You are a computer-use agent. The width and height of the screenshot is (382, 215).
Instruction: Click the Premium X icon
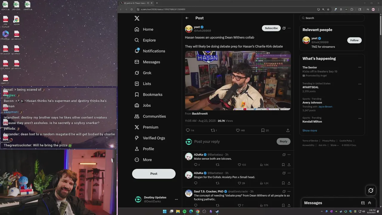click(x=137, y=127)
